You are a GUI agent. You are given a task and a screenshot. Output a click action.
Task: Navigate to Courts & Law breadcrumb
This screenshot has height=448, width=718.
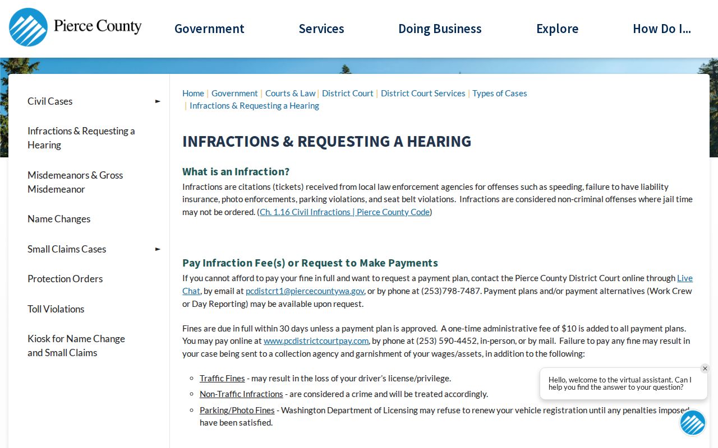tap(290, 94)
